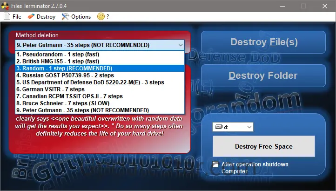Select 1. Pseudorandom - 1 step (fast)
Image resolution: width=336 pixels, height=191 pixels.
tap(100, 55)
